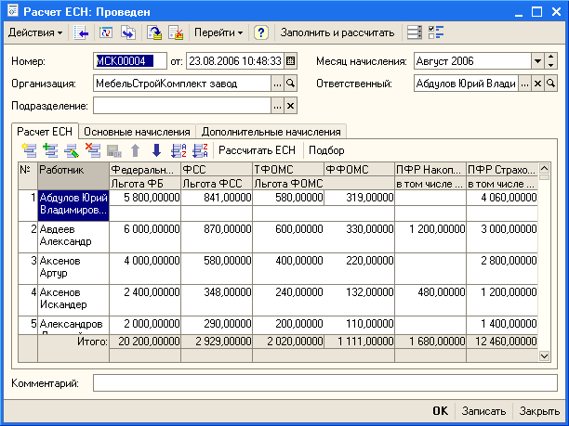Click the checklist settings icon in toolbar
The width and height of the screenshot is (569, 426).
(x=436, y=32)
